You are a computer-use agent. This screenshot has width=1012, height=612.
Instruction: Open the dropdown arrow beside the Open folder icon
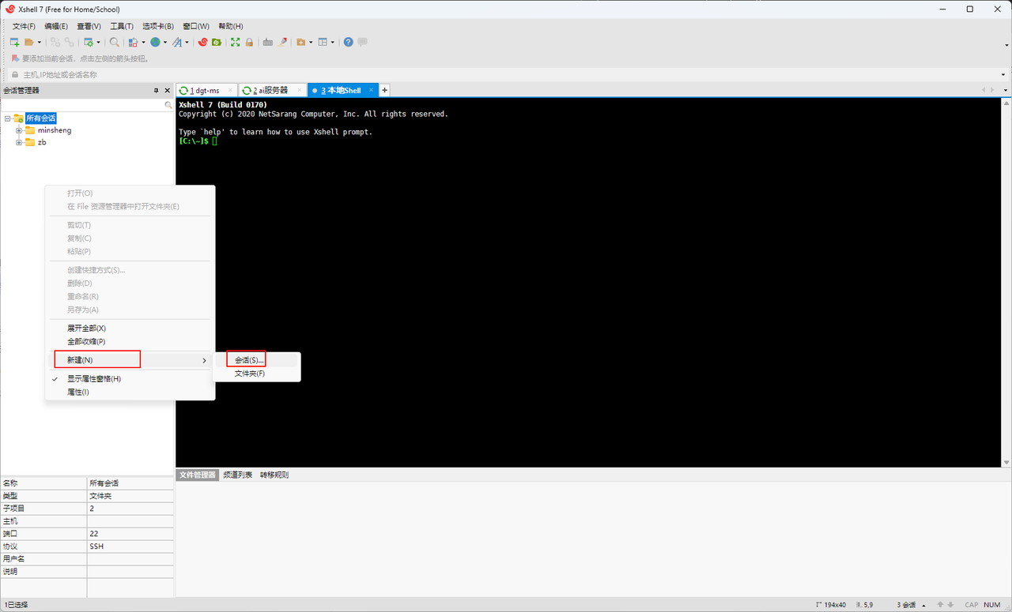point(40,43)
